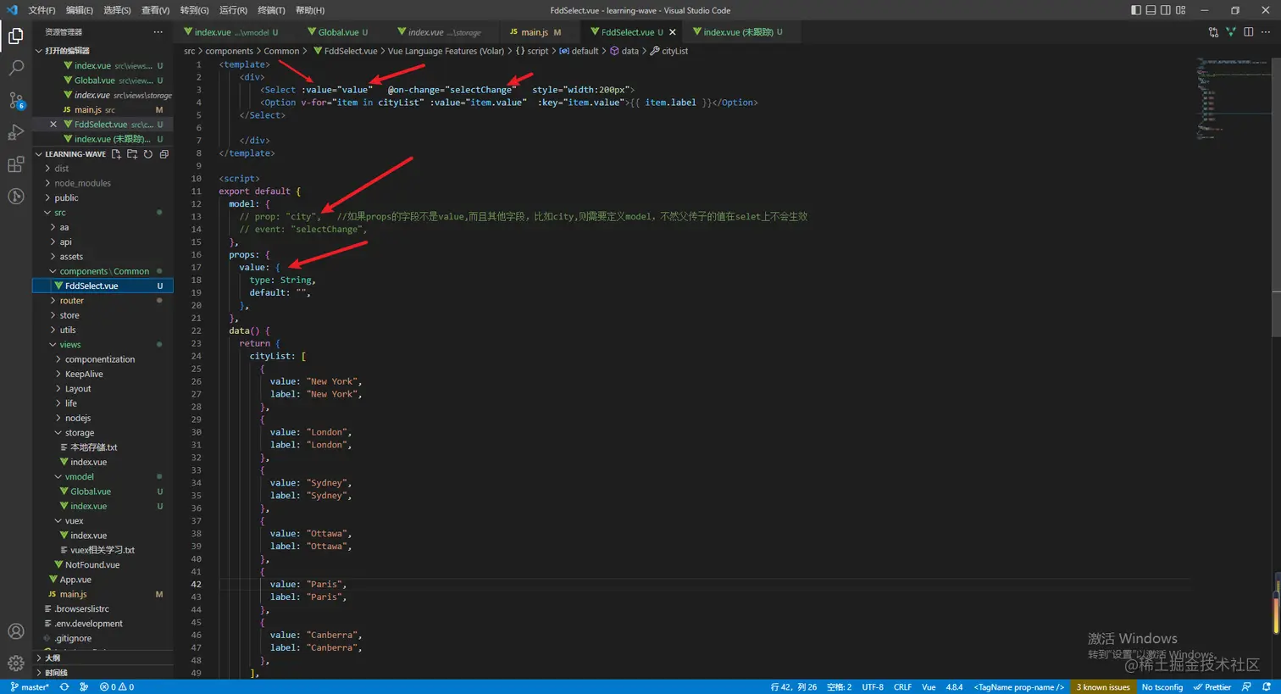Open the 运行(R) menu

pyautogui.click(x=233, y=10)
